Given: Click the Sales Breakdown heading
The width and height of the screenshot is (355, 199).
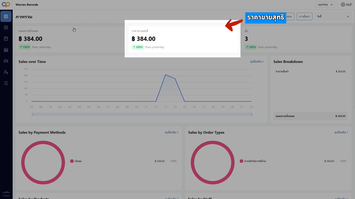Looking at the screenshot, I should tap(288, 62).
